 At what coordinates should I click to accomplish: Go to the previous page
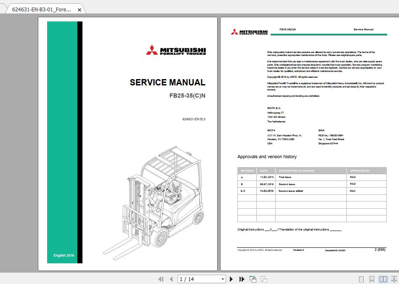point(170,279)
